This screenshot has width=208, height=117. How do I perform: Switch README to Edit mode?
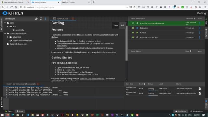123,25
